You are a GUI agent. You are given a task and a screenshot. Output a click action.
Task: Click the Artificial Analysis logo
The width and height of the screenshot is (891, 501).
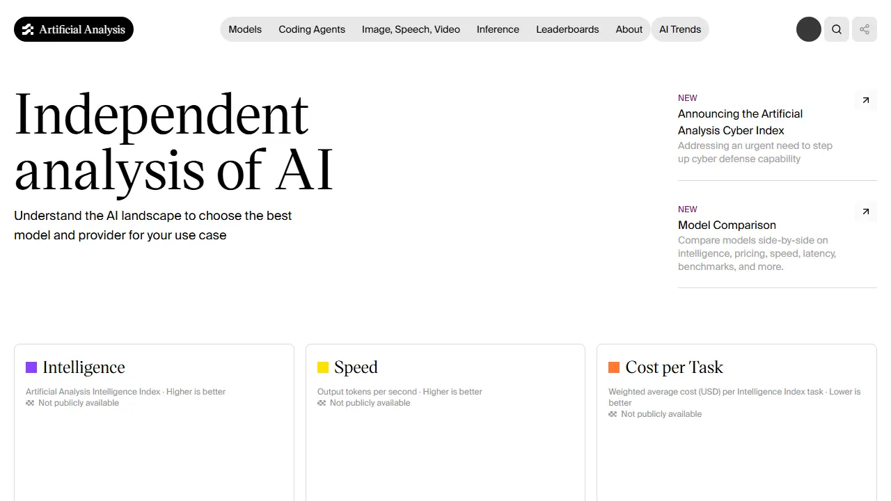[x=74, y=29]
